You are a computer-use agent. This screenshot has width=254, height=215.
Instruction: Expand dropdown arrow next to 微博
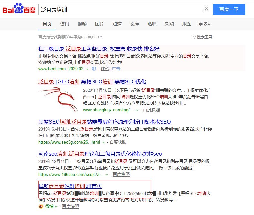coord(56,207)
